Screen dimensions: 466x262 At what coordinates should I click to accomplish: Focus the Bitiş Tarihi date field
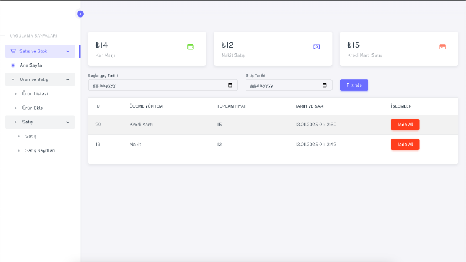pyautogui.click(x=289, y=85)
